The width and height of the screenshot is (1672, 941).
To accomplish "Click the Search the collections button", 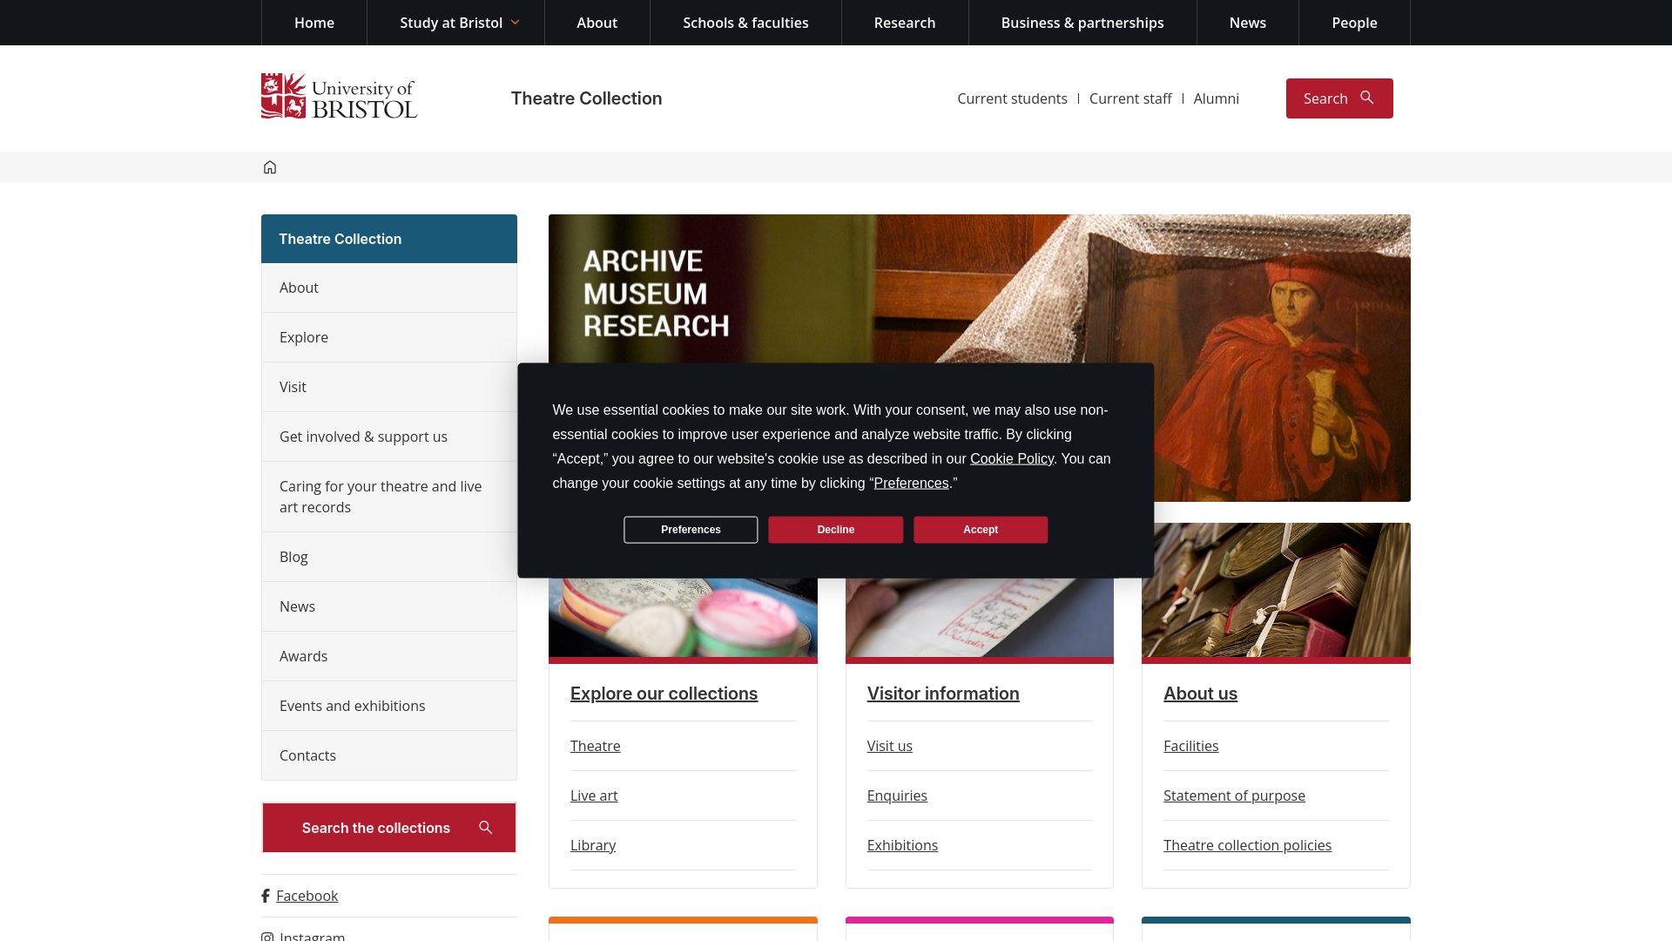I will (x=389, y=828).
